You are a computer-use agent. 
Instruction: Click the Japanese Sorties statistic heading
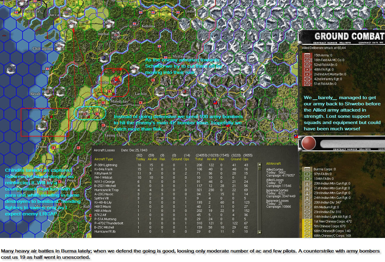tap(277, 190)
